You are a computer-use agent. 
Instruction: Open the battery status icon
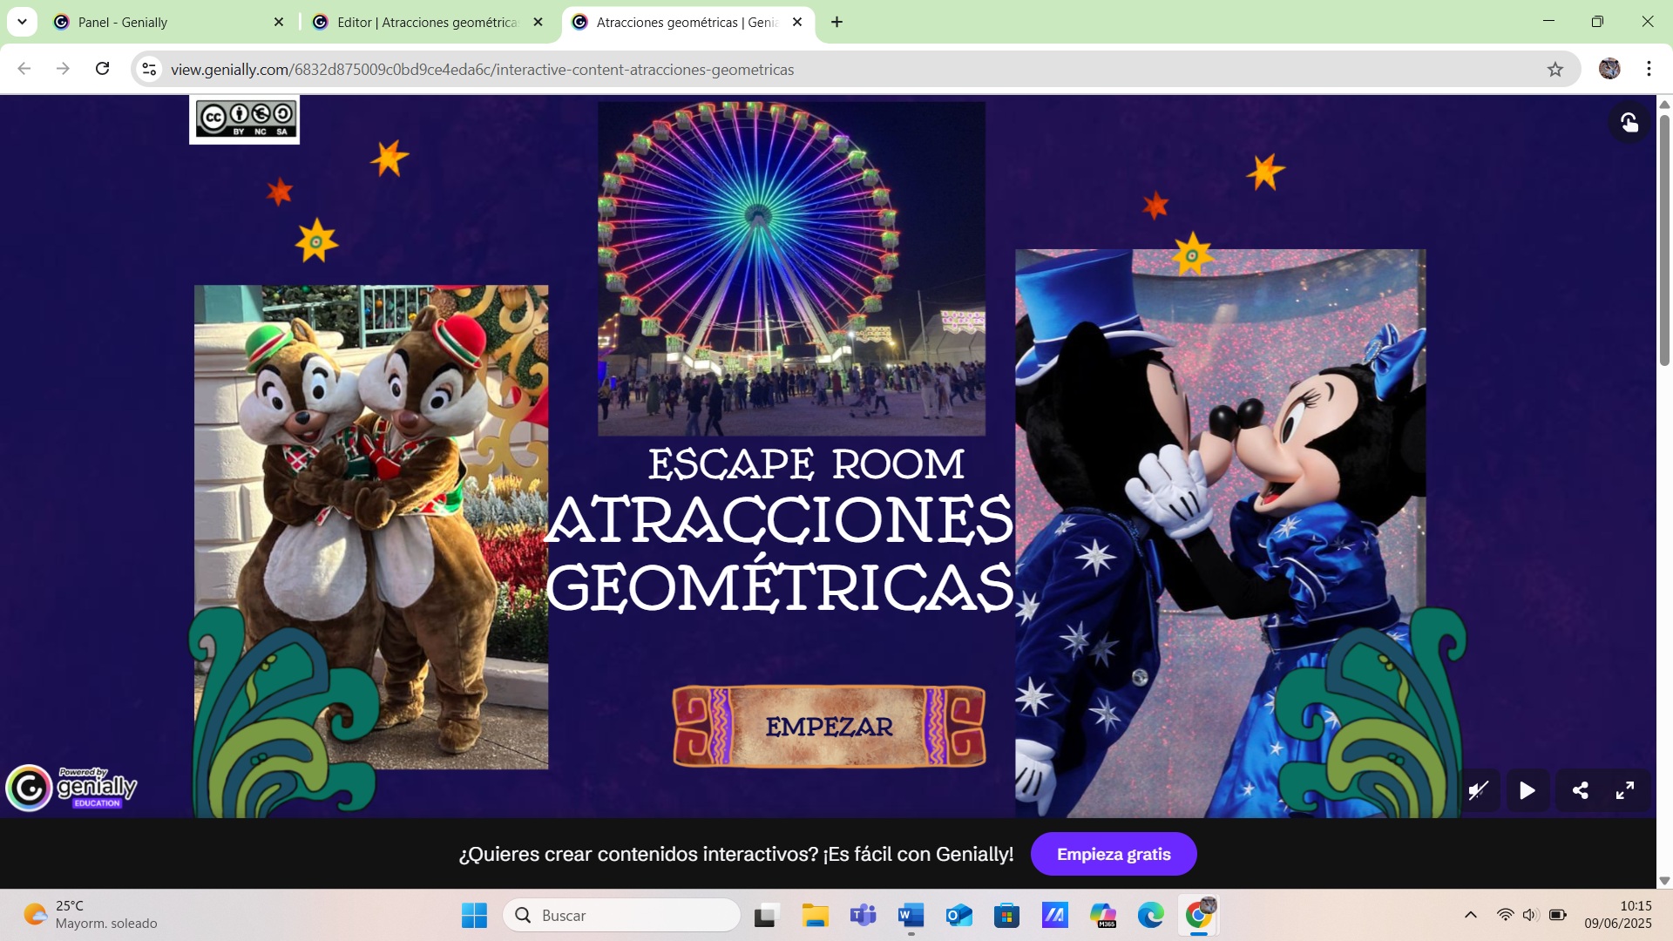pos(1558,915)
